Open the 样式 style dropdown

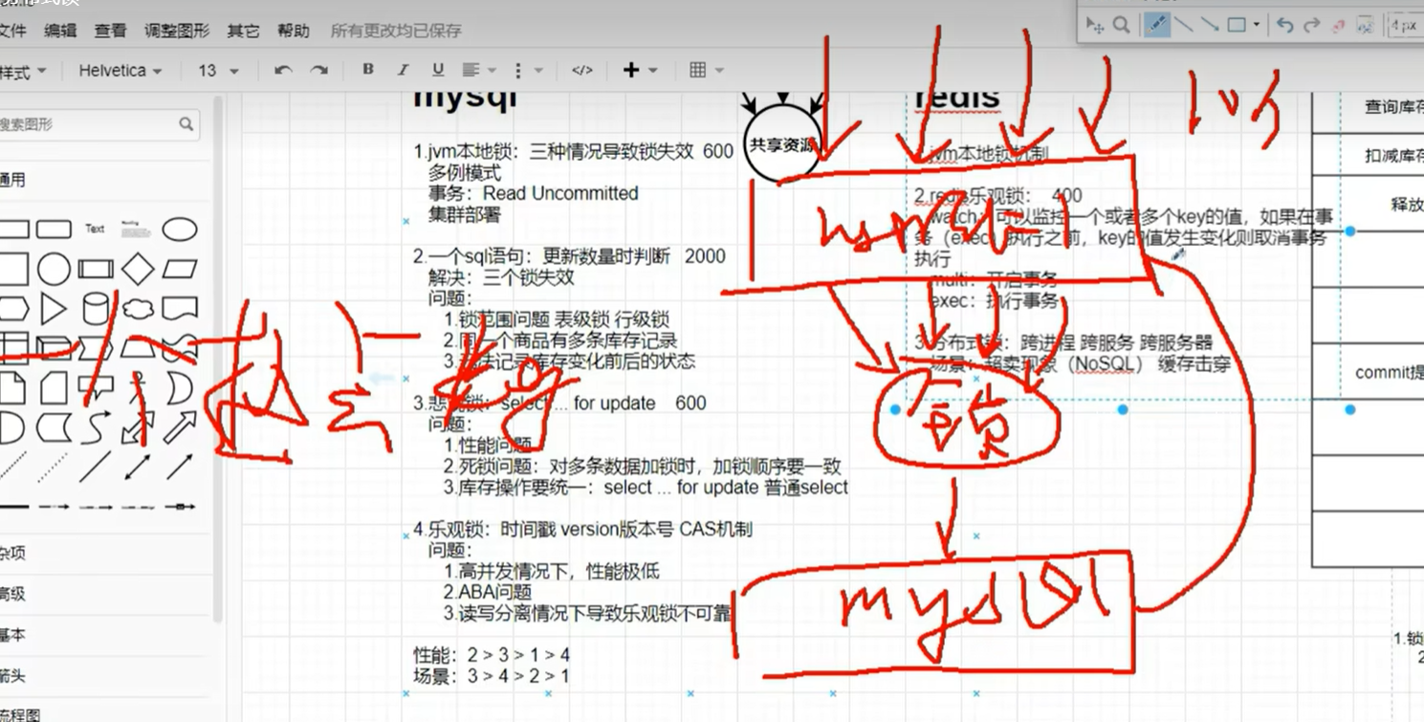[x=23, y=71]
